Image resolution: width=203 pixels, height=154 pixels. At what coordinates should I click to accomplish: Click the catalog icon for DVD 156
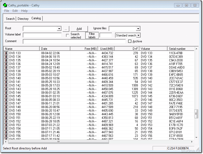coord(6,136)
